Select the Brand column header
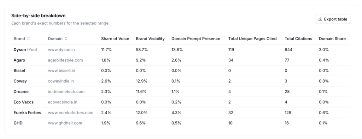Image resolution: width=362 pixels, height=139 pixels. (x=22, y=39)
